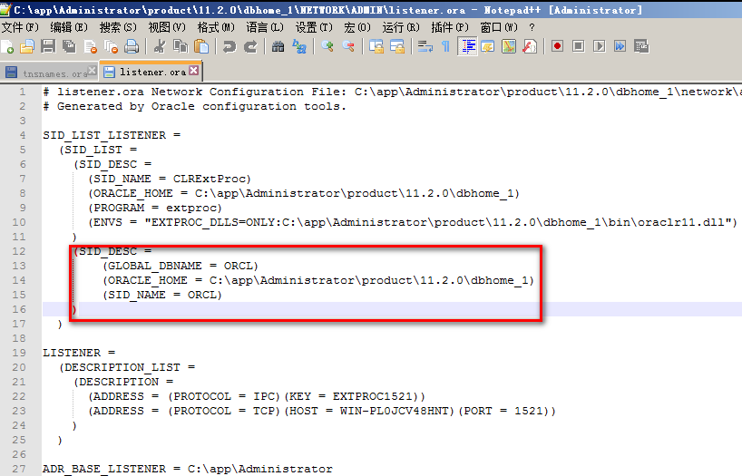Click the text '(GLOBAL_DBNAME = ORCL)'
The image size is (742, 476).
click(181, 266)
